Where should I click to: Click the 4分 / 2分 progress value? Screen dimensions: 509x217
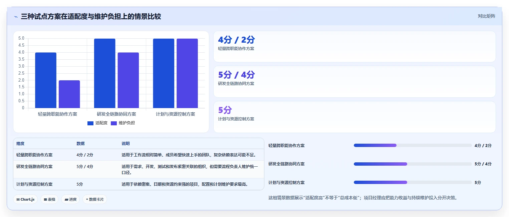[x=483, y=146]
